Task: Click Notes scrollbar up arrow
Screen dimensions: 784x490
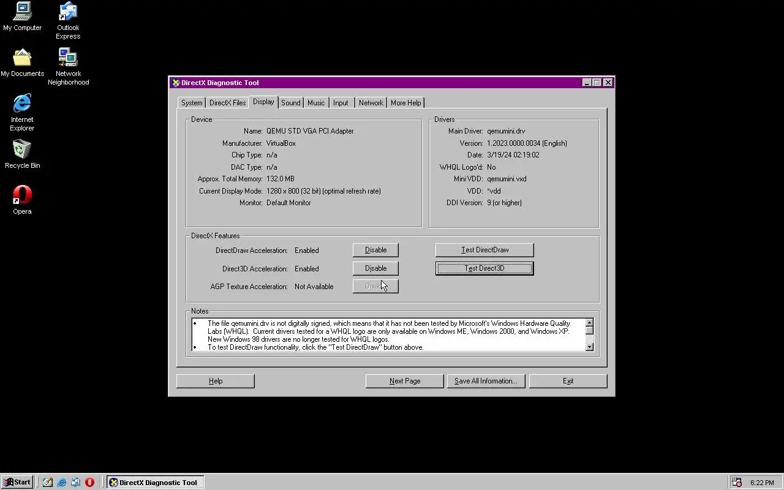Action: [x=589, y=323]
